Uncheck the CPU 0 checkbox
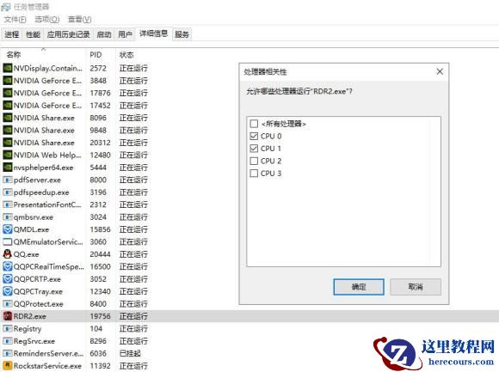 coord(254,136)
